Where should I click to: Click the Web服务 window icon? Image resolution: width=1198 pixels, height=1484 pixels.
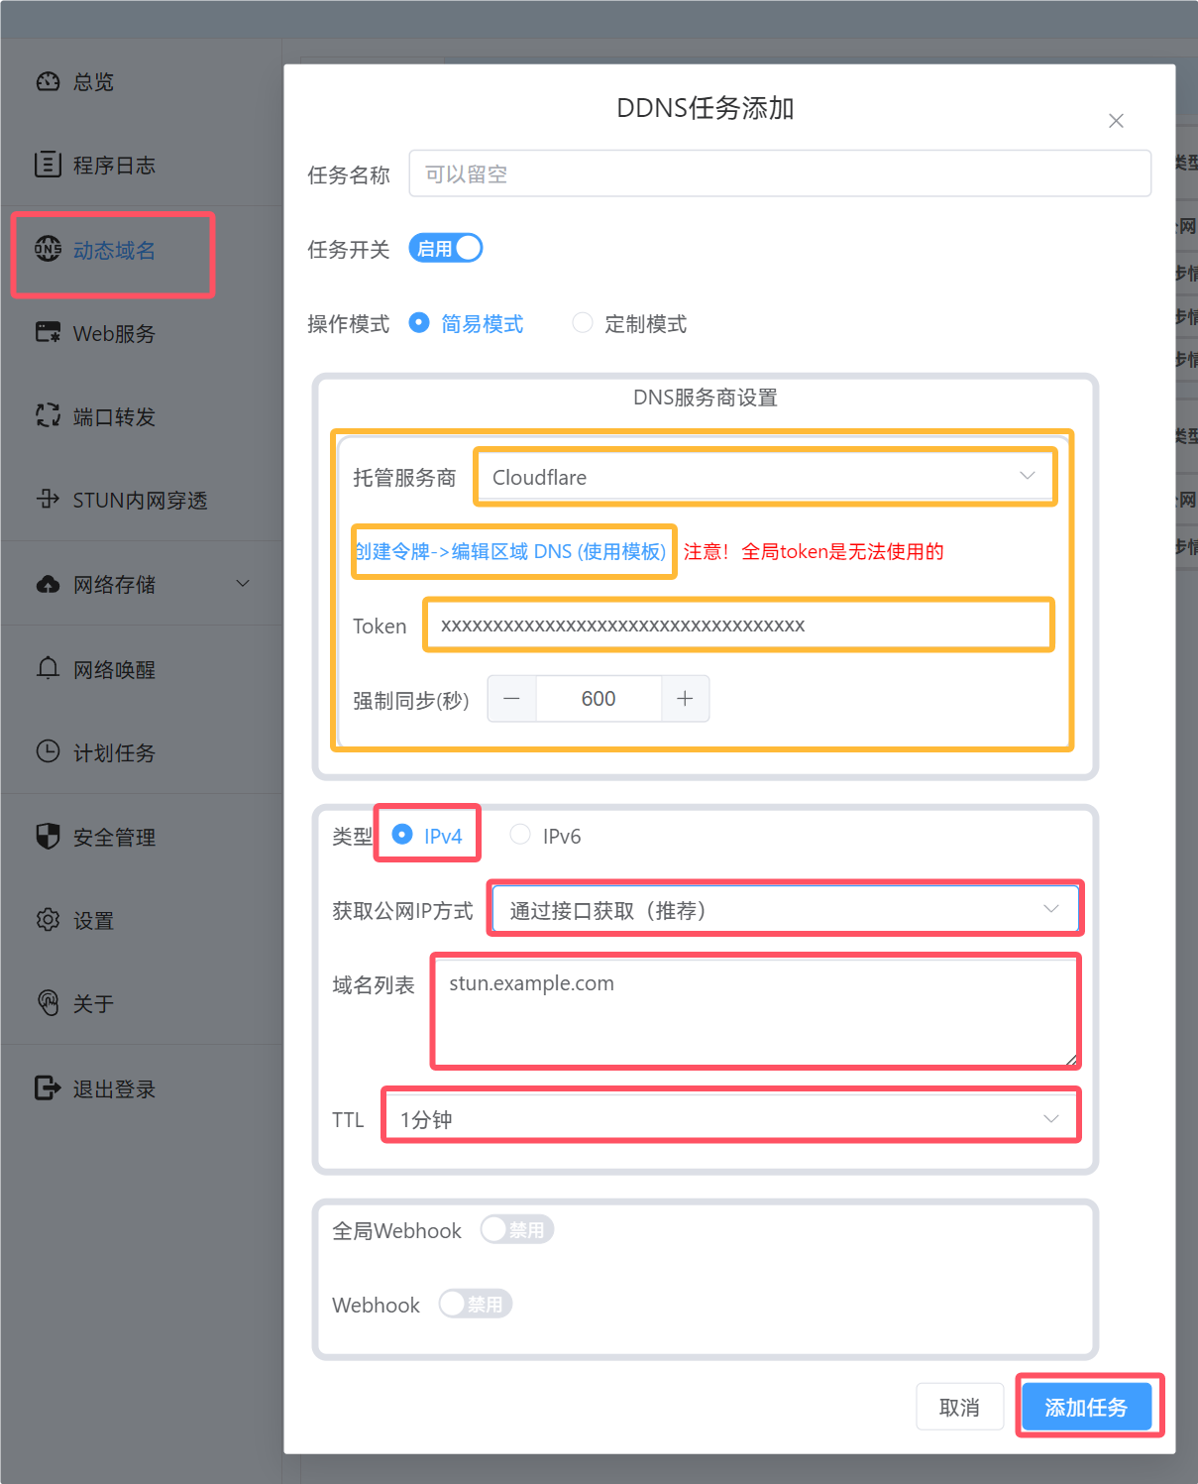48,333
